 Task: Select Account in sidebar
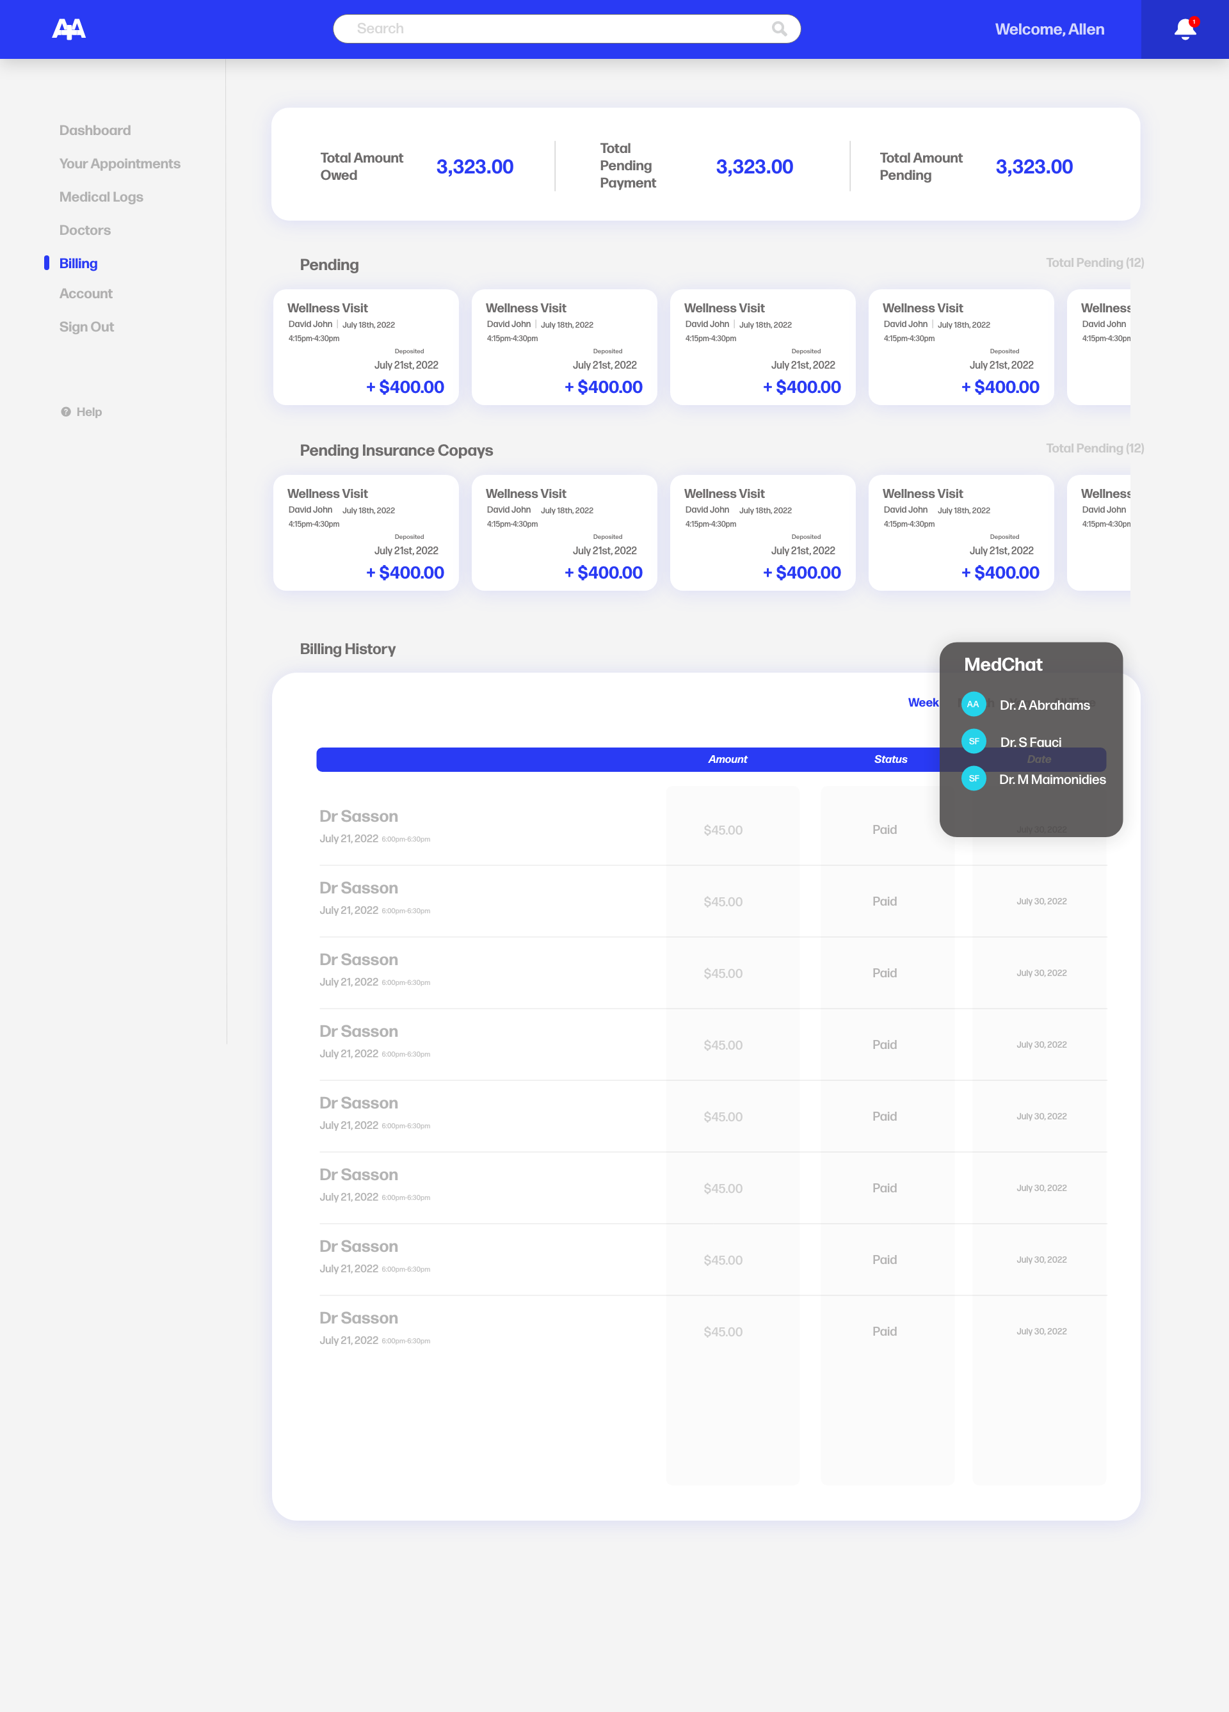point(86,294)
